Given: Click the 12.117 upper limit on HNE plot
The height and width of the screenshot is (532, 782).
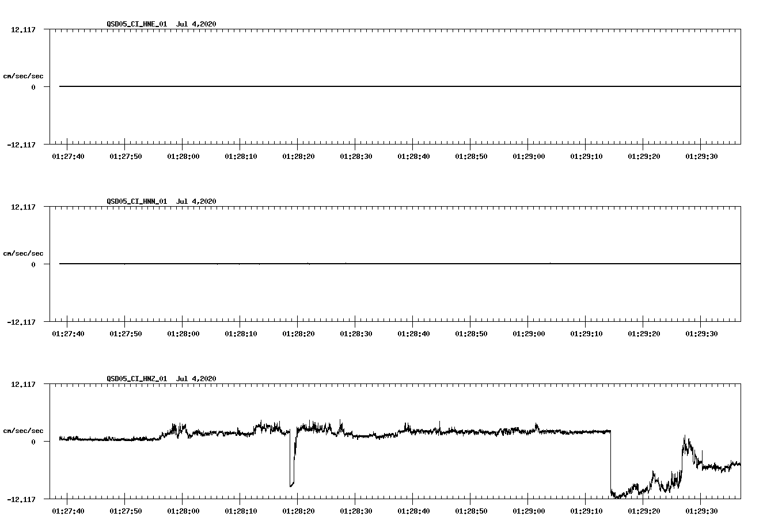Looking at the screenshot, I should coord(24,30).
